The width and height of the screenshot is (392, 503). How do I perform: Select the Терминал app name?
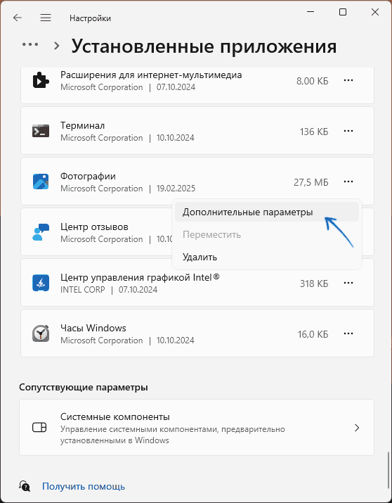click(x=83, y=126)
